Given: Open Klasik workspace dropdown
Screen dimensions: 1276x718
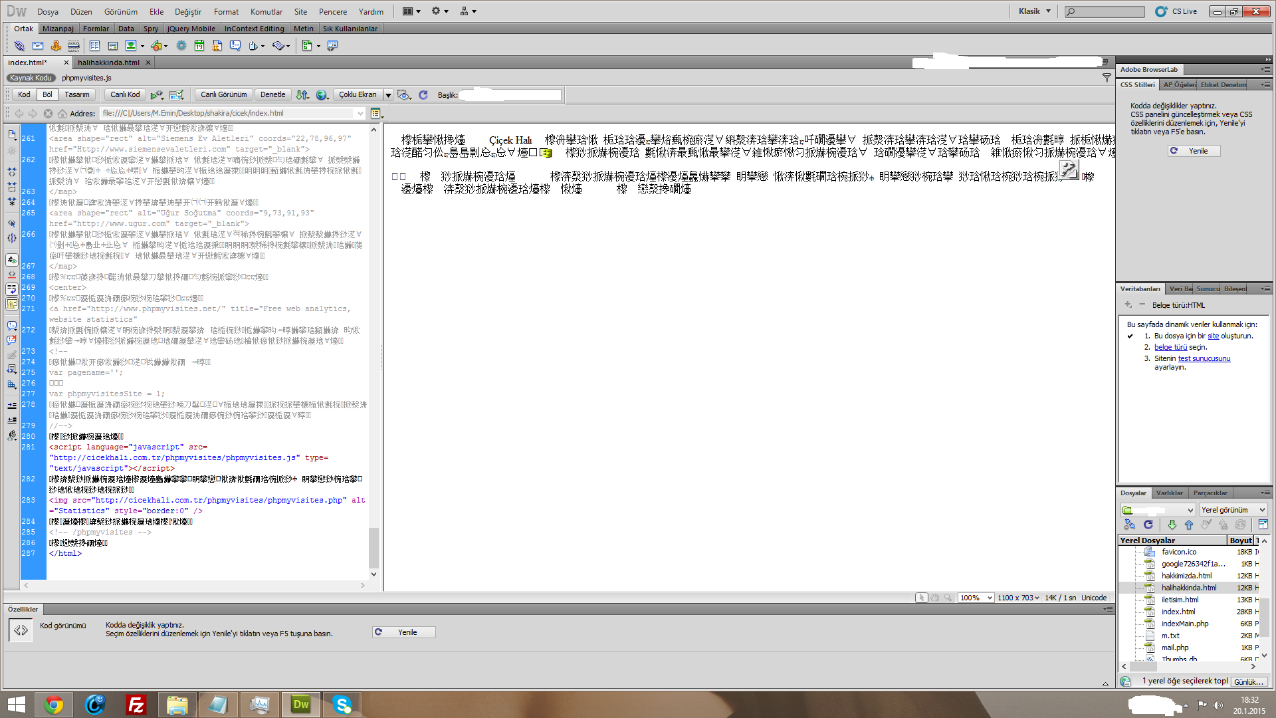Looking at the screenshot, I should click(1035, 11).
